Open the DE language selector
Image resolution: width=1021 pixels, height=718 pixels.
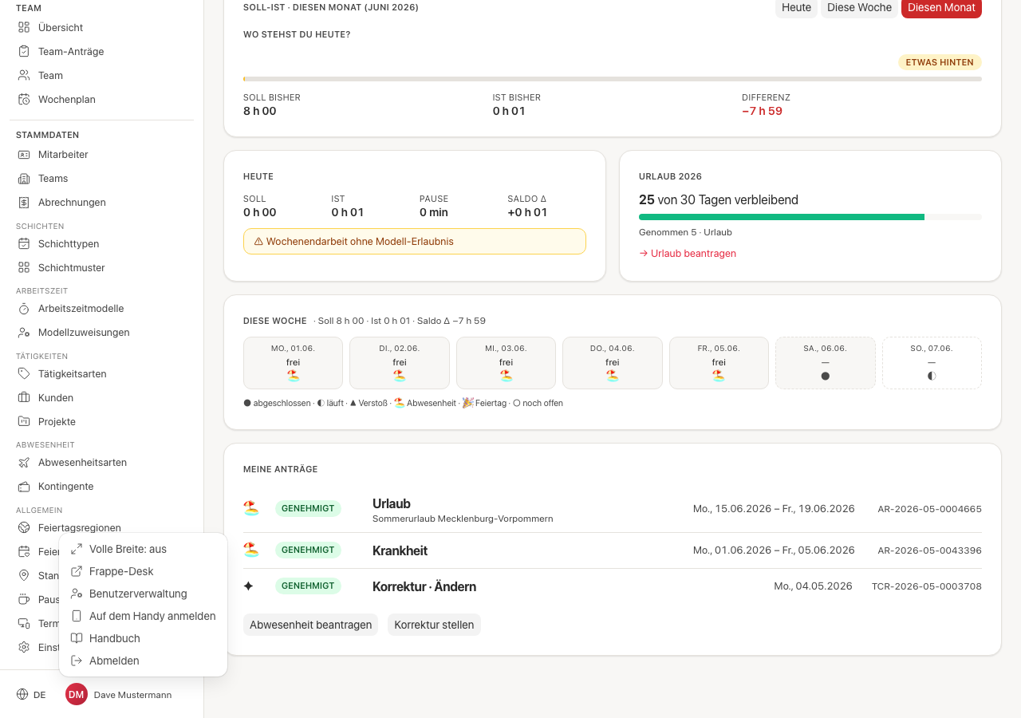coord(31,695)
